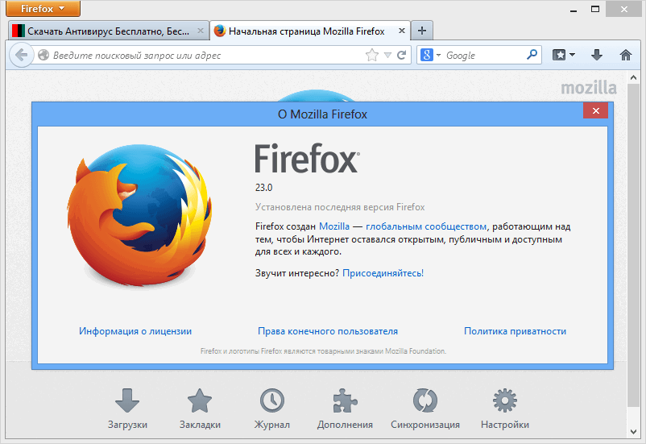The height and width of the screenshot is (444, 646).
Task: Click the page scrollbar down arrow
Action: tap(634, 432)
